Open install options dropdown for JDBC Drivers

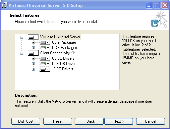(x=45, y=69)
